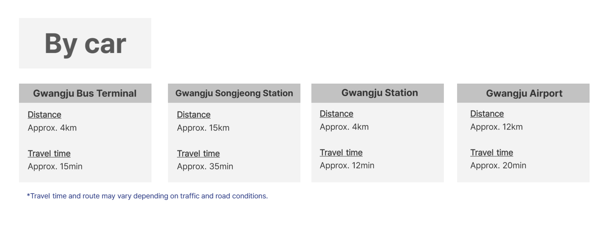Screen dimensions: 616x227
Task: Click the Approx. 12min travel time text
Action: pos(347,166)
